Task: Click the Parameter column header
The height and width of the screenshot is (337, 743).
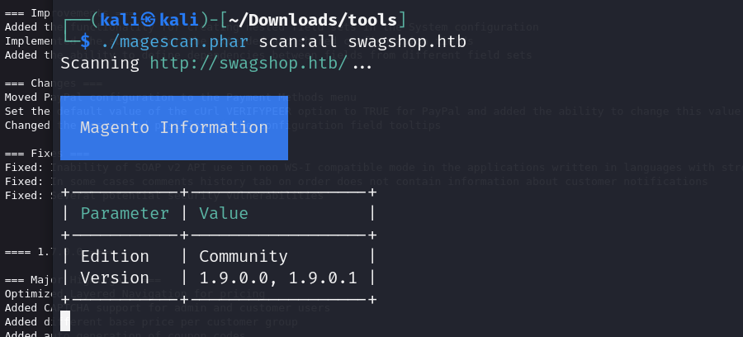Action: [124, 213]
